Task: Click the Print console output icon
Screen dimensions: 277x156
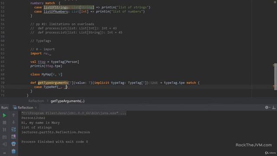Action: pos(13,144)
